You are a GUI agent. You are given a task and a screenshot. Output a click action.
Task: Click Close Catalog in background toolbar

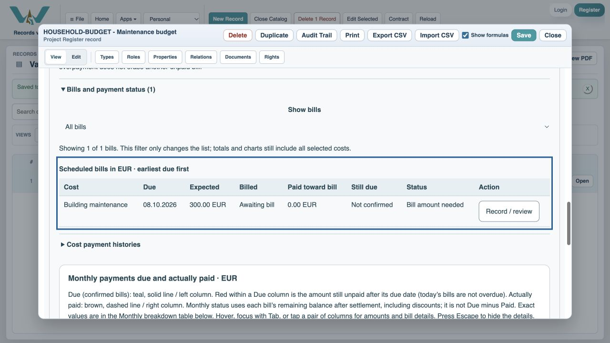[x=271, y=19]
